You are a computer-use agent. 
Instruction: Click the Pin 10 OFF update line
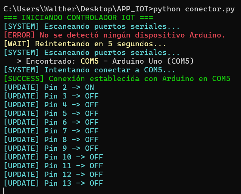tap(53, 157)
